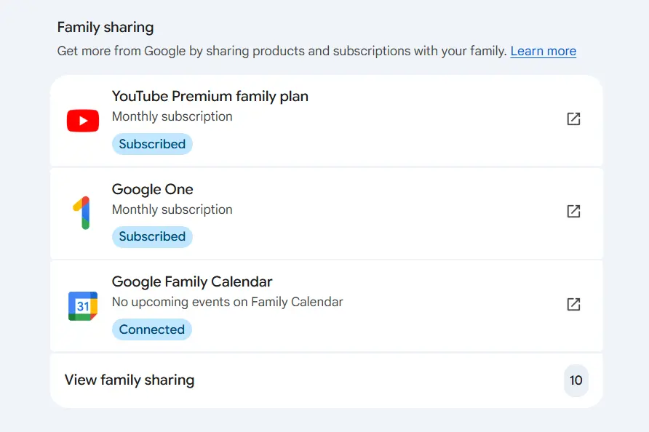Click Monthly subscription text under YouTube Premium

pos(172,116)
